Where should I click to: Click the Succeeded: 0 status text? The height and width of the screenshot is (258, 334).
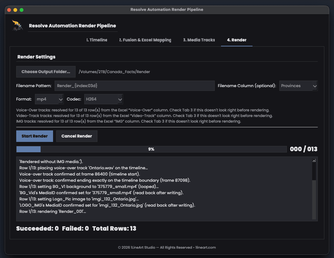[37, 228]
